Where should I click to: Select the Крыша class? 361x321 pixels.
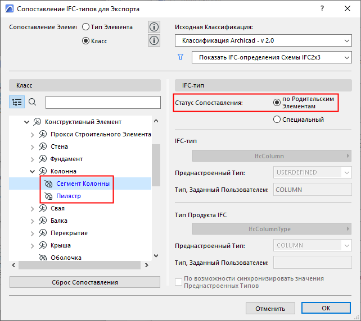pyautogui.click(x=61, y=245)
